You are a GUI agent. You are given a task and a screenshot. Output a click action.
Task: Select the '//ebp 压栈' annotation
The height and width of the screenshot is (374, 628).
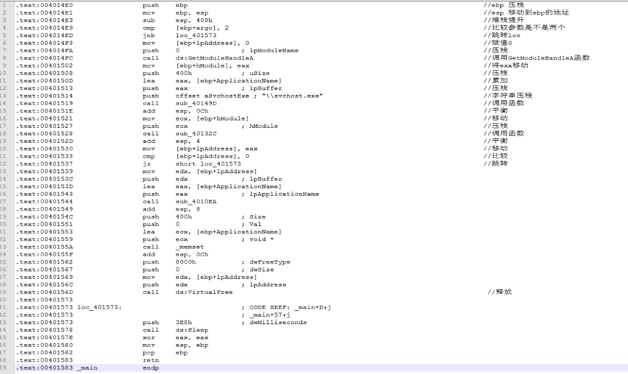[x=503, y=5]
